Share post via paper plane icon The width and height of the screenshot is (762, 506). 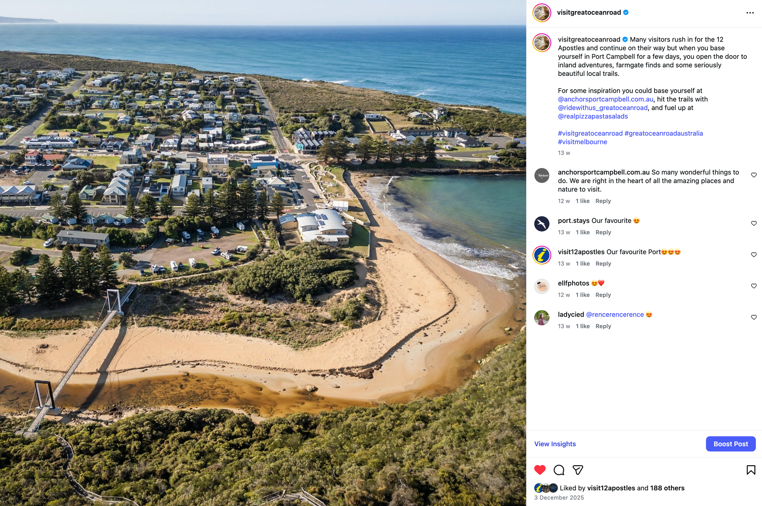578,470
